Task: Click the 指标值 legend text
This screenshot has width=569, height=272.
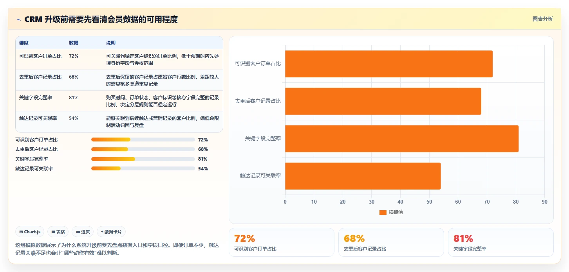Action: point(396,212)
